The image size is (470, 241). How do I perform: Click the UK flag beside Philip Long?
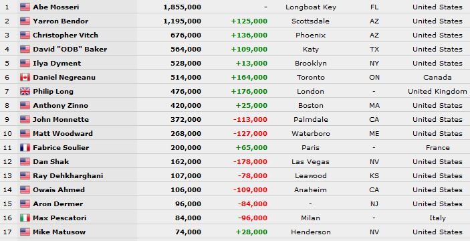pyautogui.click(x=25, y=92)
